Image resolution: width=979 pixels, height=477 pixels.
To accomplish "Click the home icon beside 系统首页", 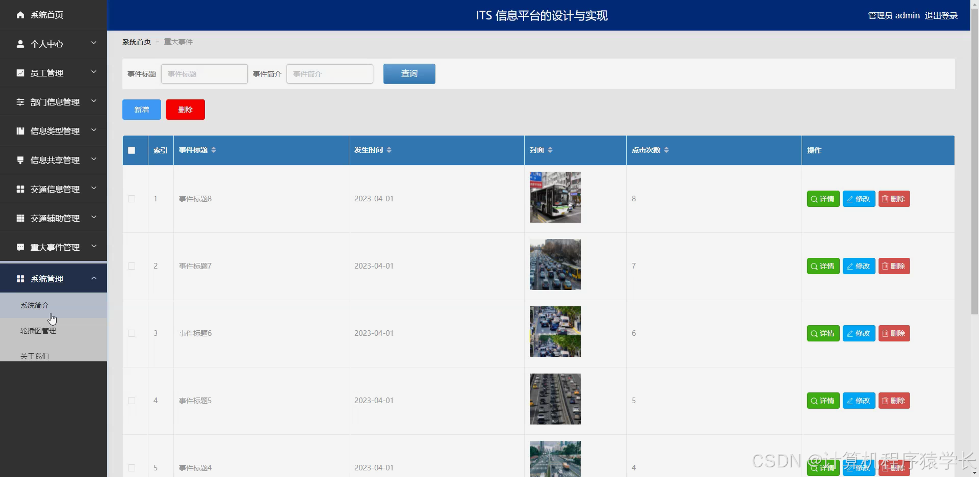I will (20, 15).
